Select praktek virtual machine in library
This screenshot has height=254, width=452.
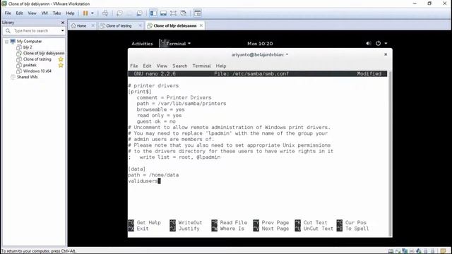pyautogui.click(x=30, y=65)
